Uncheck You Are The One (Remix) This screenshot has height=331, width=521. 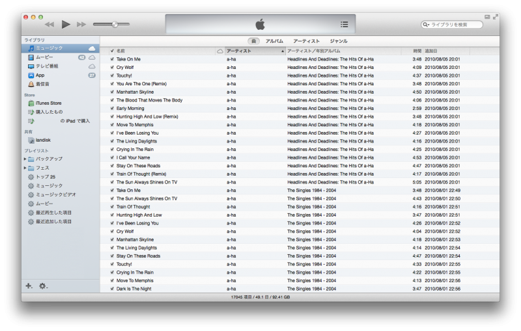click(x=112, y=84)
